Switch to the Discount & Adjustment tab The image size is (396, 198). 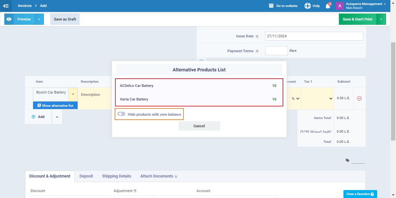click(50, 176)
